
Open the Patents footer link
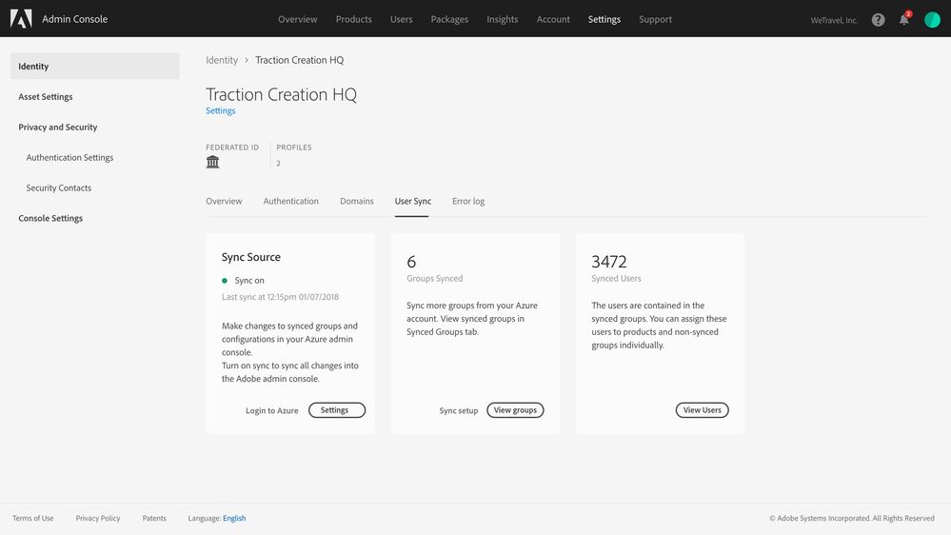[x=154, y=518]
